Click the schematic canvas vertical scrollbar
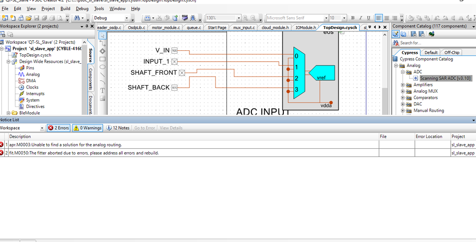Image resolution: width=476 pixels, height=242 pixels. coord(384,74)
